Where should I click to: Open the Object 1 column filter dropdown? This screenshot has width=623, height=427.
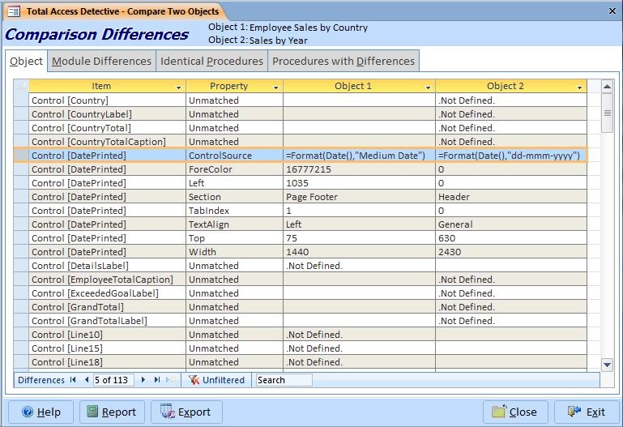pos(428,87)
